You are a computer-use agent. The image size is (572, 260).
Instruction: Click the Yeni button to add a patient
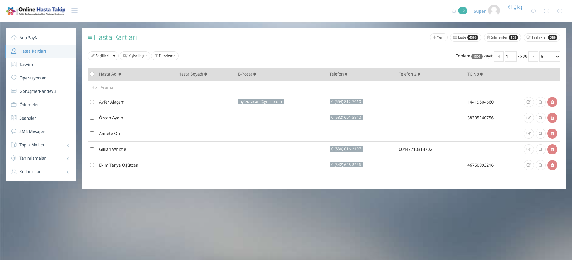(x=438, y=37)
